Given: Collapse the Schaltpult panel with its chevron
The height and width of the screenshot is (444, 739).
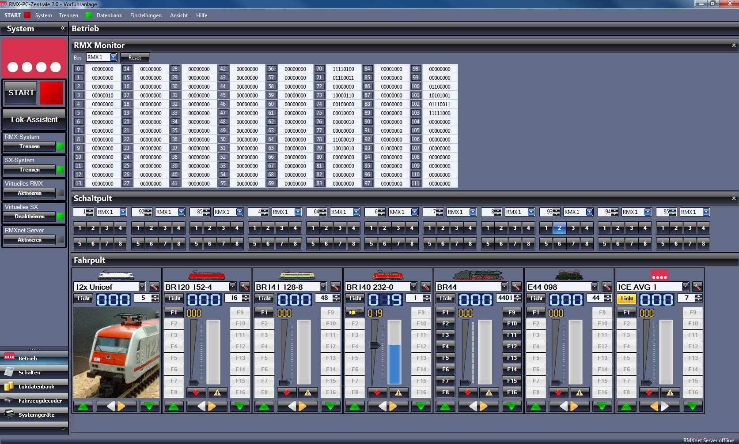Looking at the screenshot, I should coord(734,198).
